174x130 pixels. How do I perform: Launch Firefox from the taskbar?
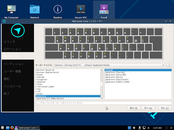(x=12, y=128)
